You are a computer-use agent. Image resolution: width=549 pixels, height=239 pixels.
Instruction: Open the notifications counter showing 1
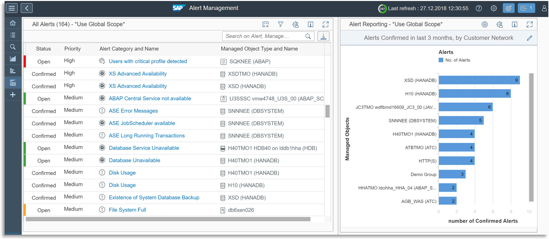click(526, 8)
